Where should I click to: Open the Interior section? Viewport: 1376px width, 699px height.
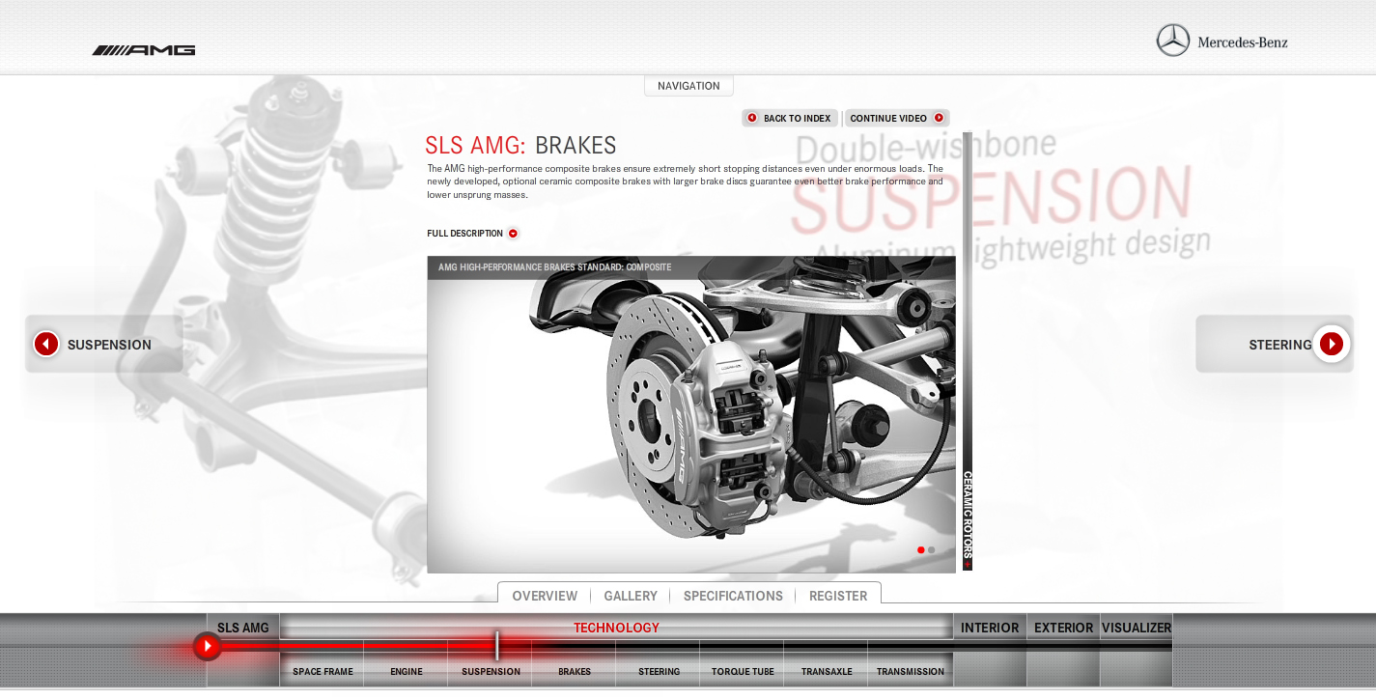point(990,628)
